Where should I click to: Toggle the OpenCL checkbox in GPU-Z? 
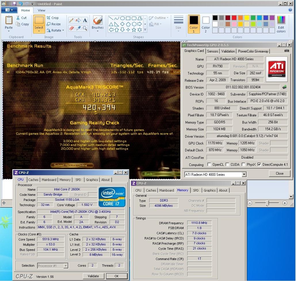pos(209,164)
